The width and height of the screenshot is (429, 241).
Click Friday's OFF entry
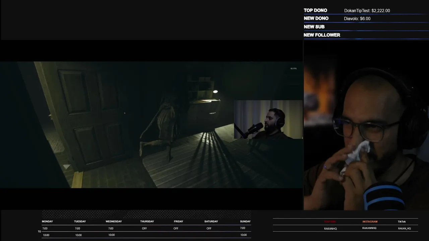176,229
